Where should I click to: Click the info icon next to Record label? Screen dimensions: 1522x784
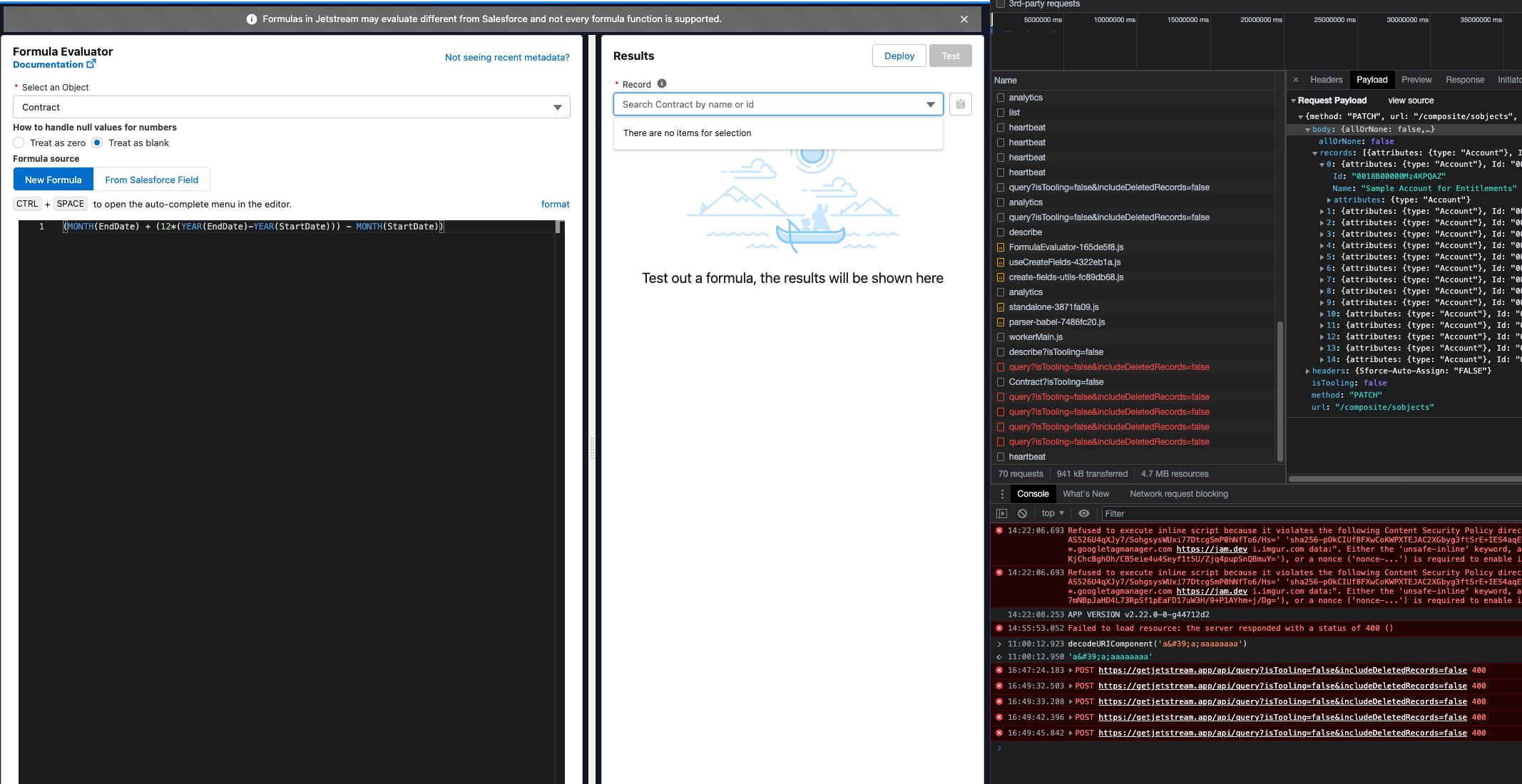[x=660, y=83]
